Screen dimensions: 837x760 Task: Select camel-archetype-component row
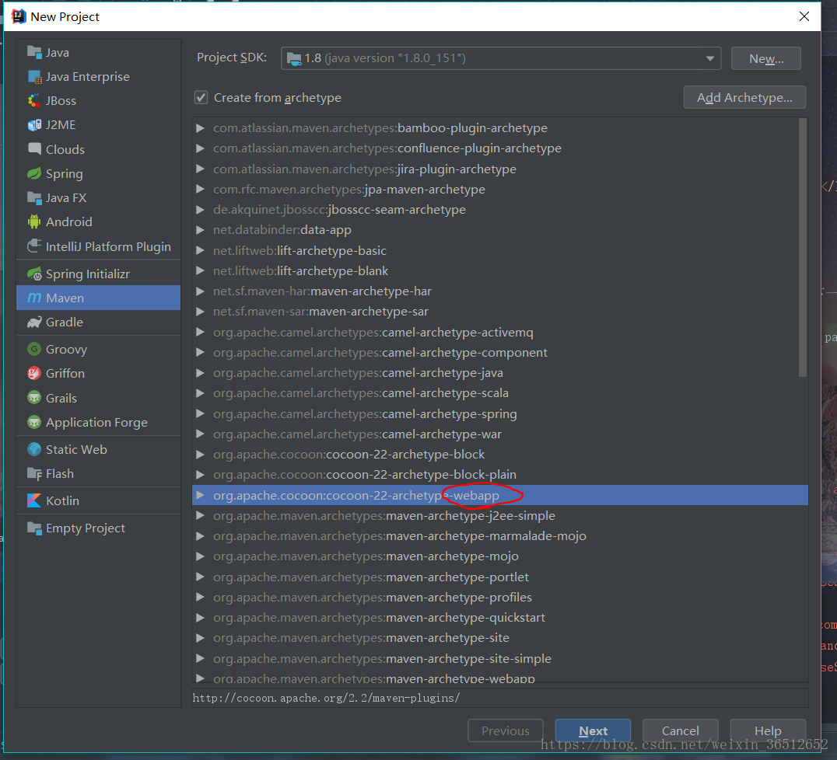pyautogui.click(x=499, y=353)
